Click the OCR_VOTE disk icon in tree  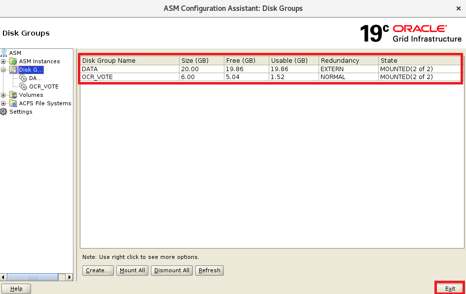23,86
